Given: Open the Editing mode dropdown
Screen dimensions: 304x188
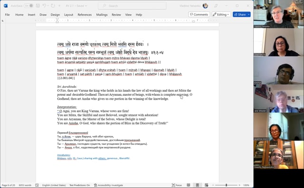Looking at the screenshot, I should tap(221, 15).
